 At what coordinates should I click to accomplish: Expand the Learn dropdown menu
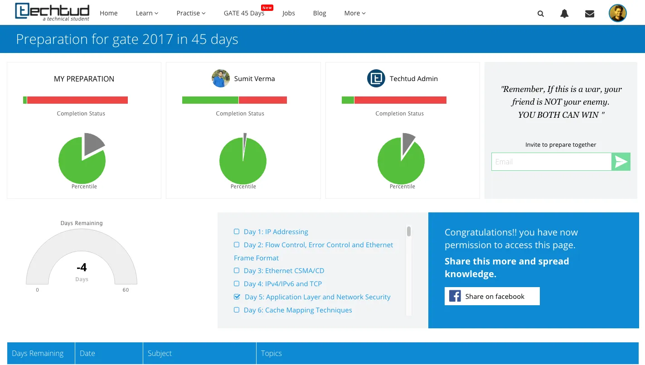point(147,13)
